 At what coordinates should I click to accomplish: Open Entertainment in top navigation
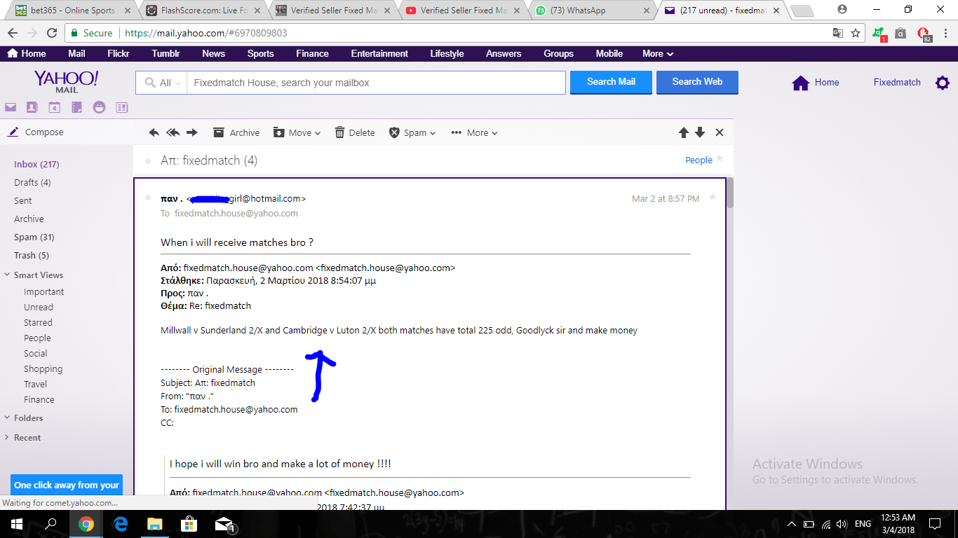379,53
